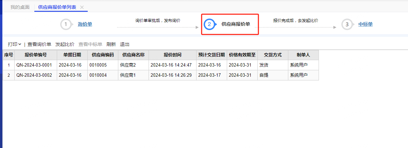
Task: Select row QN-2024-03-0001
Action: click(x=161, y=65)
